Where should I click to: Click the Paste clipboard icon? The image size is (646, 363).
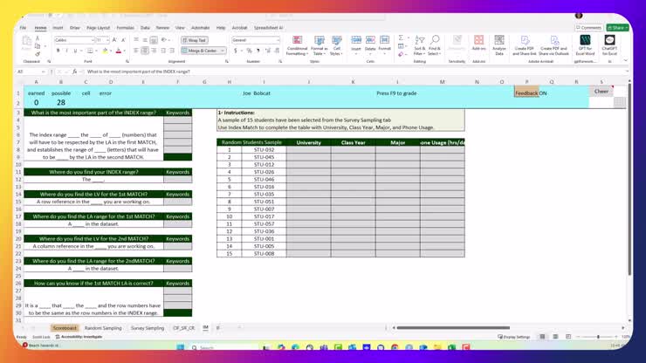(27, 43)
